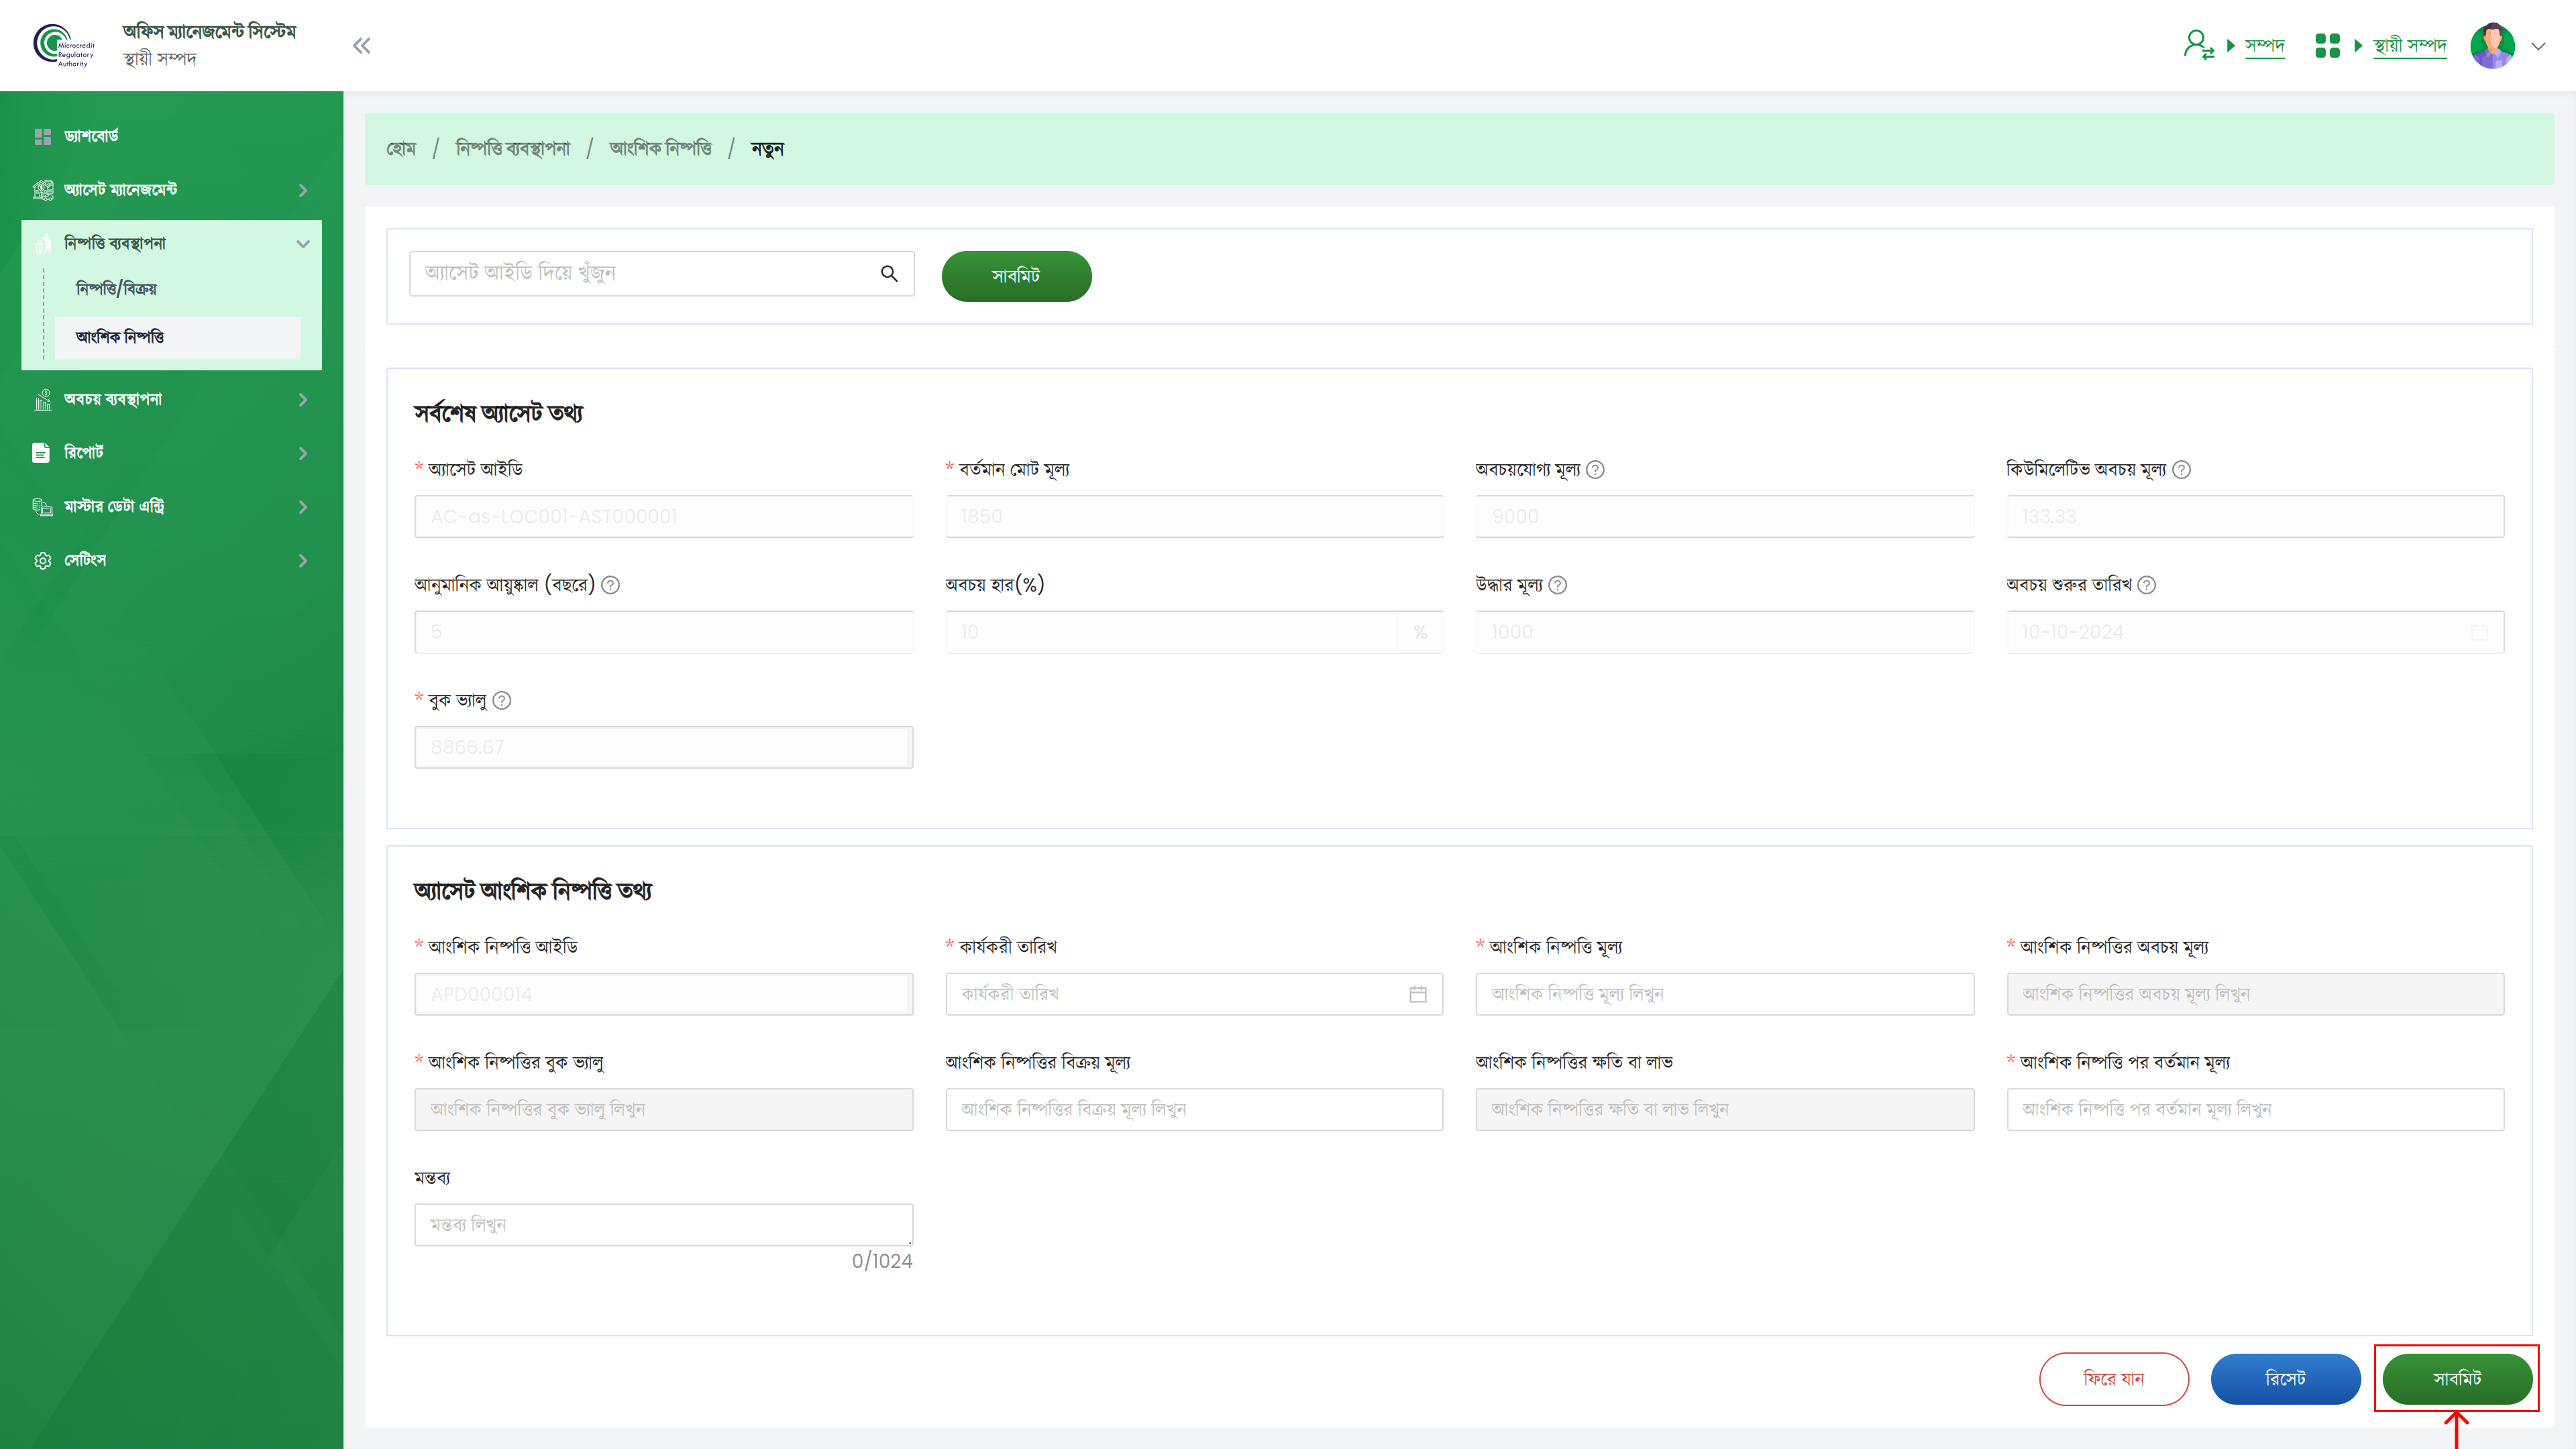Click the রিপোর্ট document icon
2576x1449 pixels.
(x=41, y=453)
